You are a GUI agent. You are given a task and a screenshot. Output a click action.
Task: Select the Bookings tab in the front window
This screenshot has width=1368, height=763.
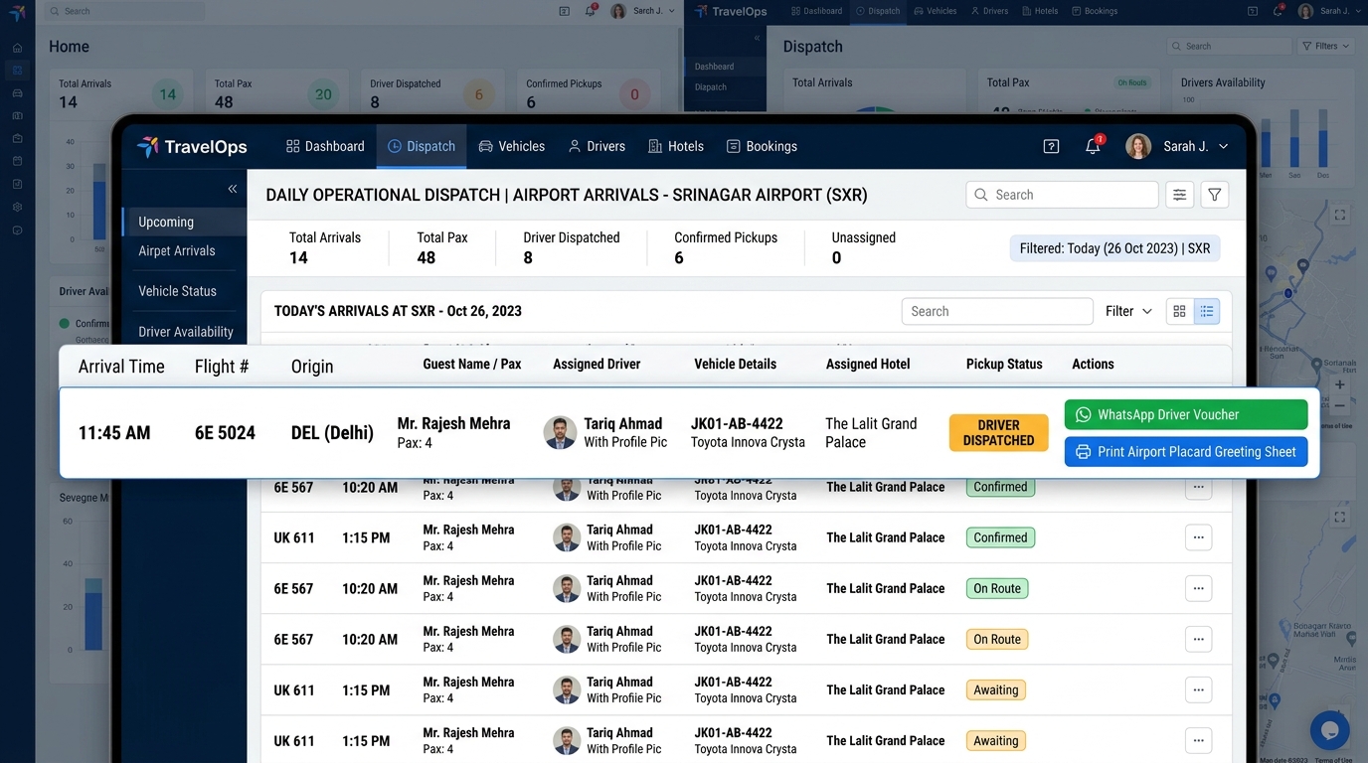762,146
